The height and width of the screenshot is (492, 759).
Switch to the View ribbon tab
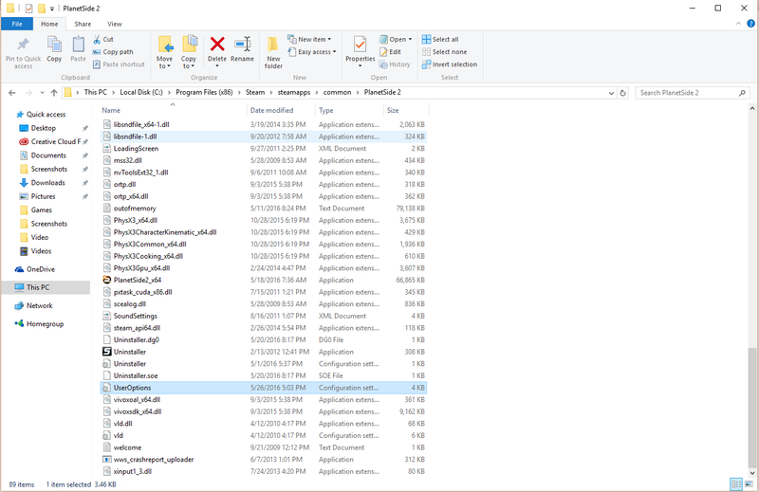pos(115,24)
